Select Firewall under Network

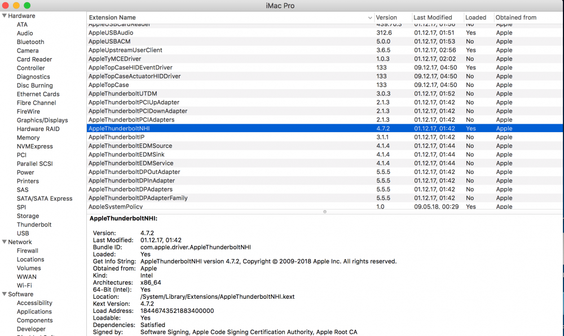27,251
